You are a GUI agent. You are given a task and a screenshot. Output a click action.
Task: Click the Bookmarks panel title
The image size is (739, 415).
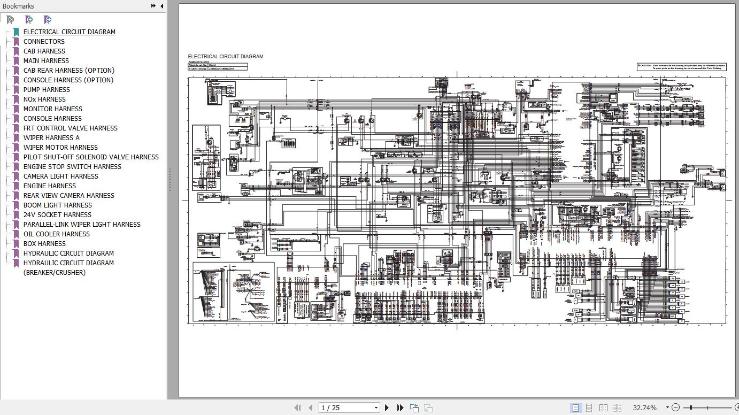(x=18, y=6)
